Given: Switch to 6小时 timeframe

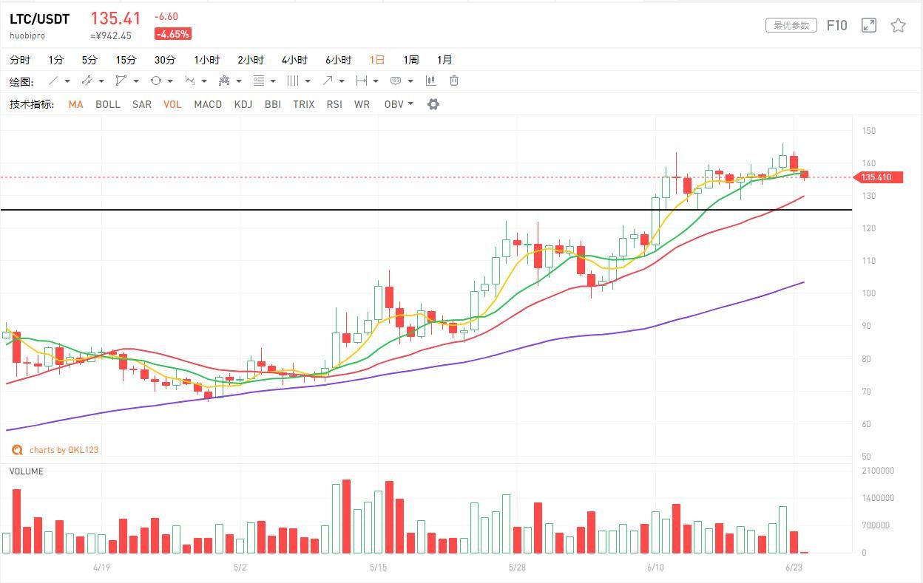Looking at the screenshot, I should click(x=339, y=60).
